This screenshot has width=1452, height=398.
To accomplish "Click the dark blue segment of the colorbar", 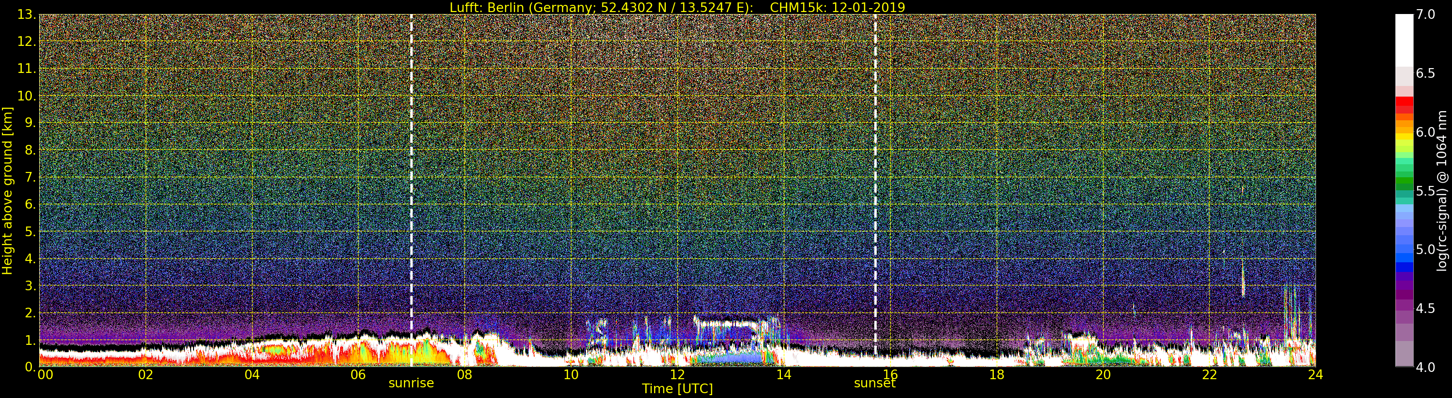I will pyautogui.click(x=1404, y=267).
